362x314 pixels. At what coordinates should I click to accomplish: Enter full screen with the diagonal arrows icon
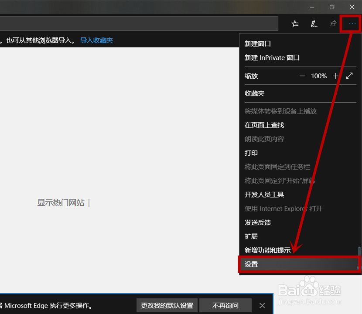click(x=349, y=76)
